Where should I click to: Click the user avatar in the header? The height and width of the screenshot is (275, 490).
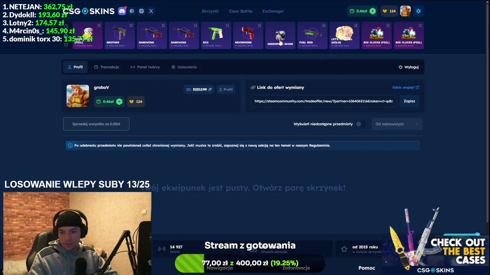click(x=405, y=11)
